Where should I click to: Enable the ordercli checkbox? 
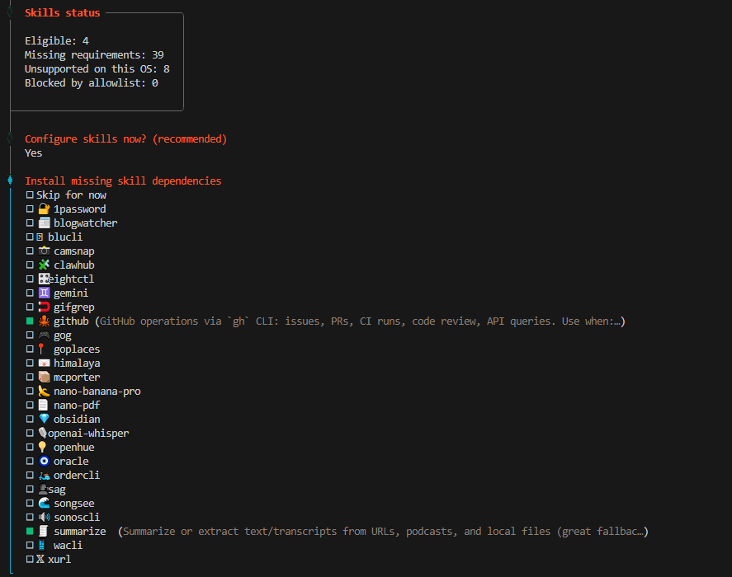click(x=30, y=475)
